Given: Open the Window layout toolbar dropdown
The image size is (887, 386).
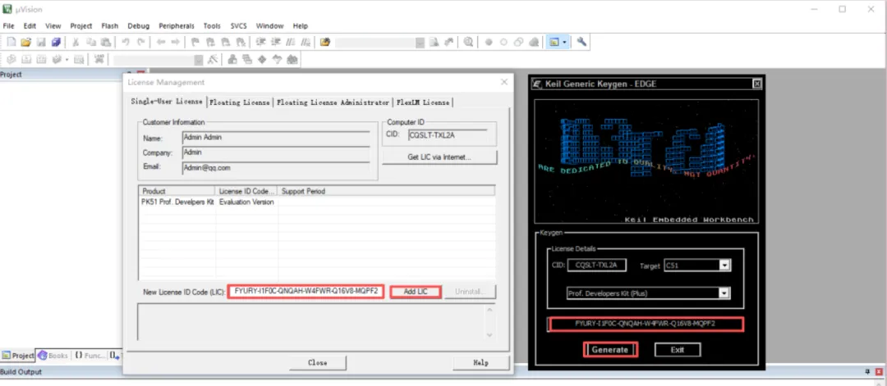Looking at the screenshot, I should click(x=564, y=43).
